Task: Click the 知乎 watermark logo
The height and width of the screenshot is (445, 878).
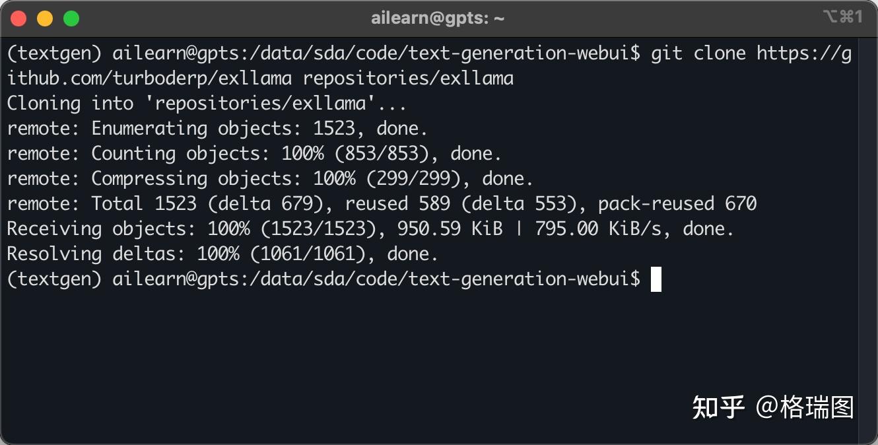Action: coord(718,408)
